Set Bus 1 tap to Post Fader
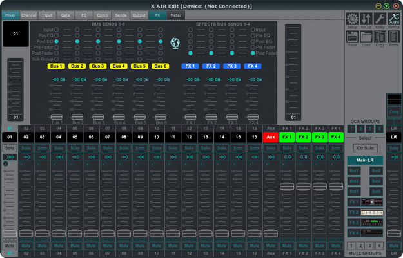Image resolution: width=403 pixels, height=258 pixels. coord(56,53)
